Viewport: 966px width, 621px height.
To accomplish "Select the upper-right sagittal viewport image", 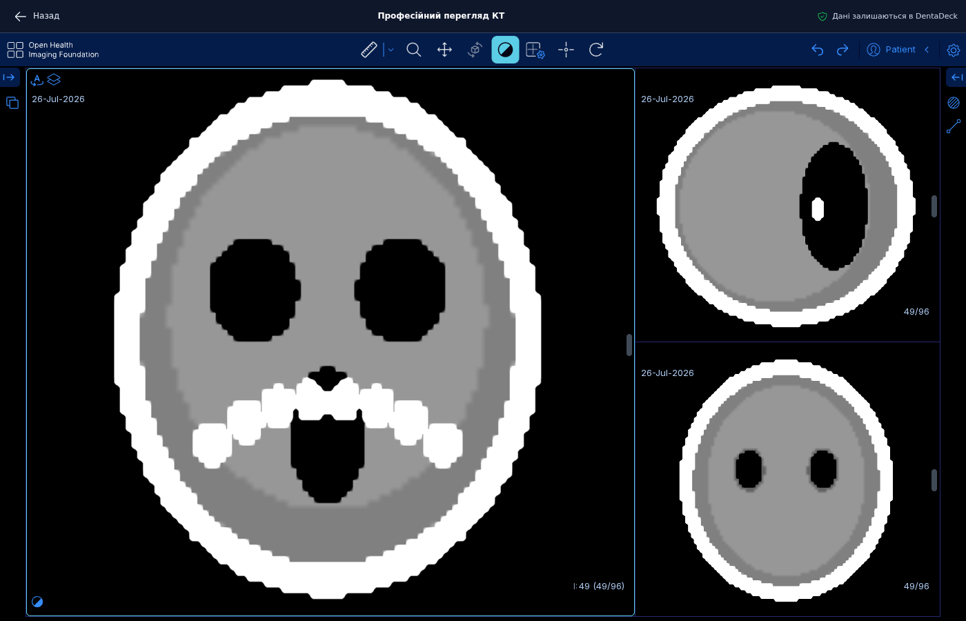I will click(x=787, y=206).
